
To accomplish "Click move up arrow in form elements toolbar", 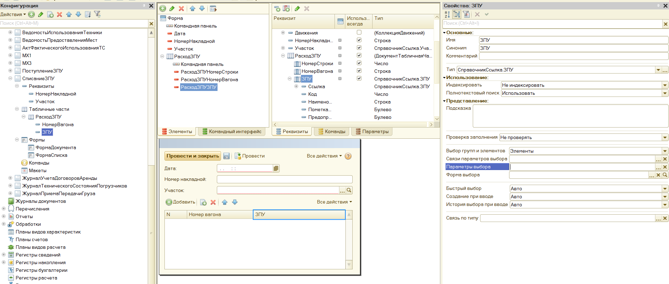I will [192, 9].
